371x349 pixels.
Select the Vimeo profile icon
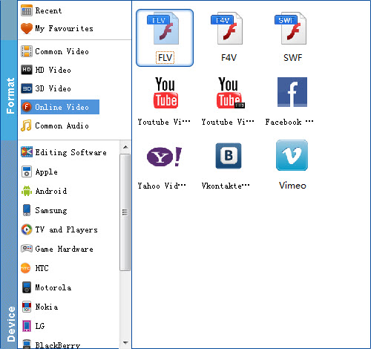pyautogui.click(x=292, y=165)
